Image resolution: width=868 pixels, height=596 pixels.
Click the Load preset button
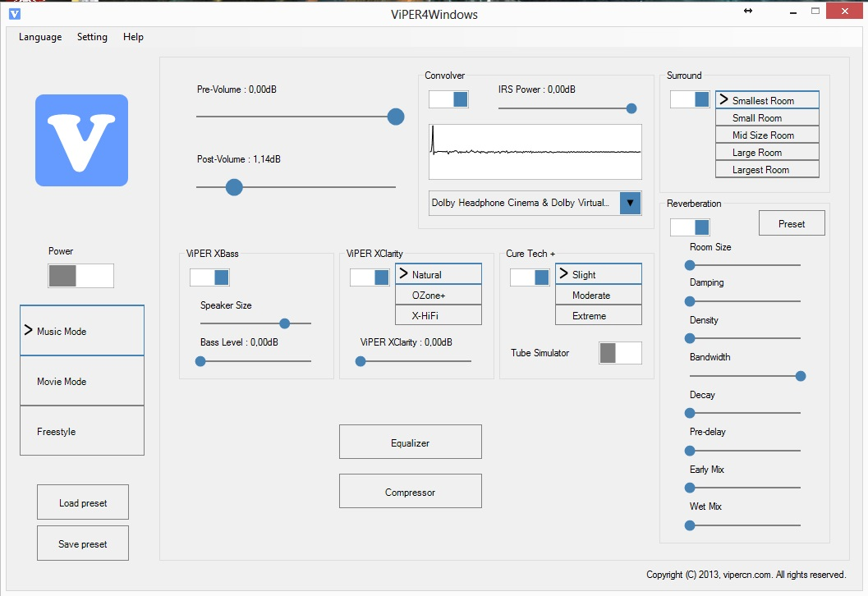click(83, 502)
